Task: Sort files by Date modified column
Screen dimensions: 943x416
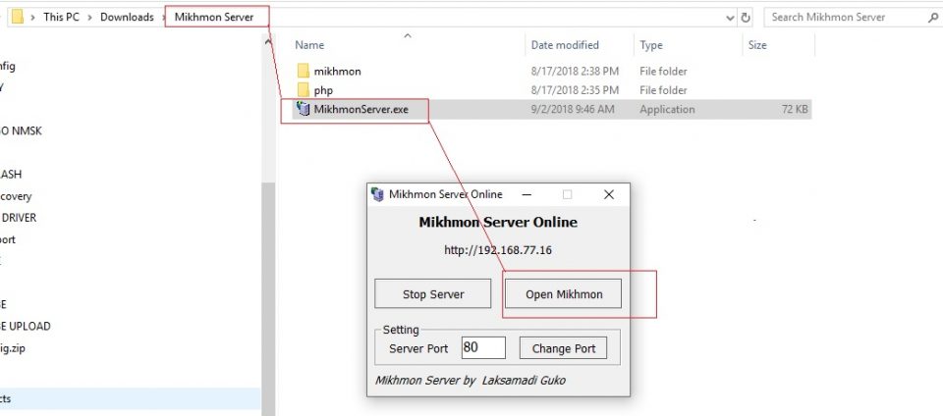Action: tap(565, 45)
